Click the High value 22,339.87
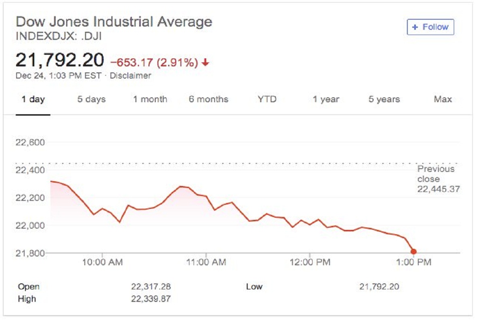The height and width of the screenshot is (322, 484). [x=151, y=299]
